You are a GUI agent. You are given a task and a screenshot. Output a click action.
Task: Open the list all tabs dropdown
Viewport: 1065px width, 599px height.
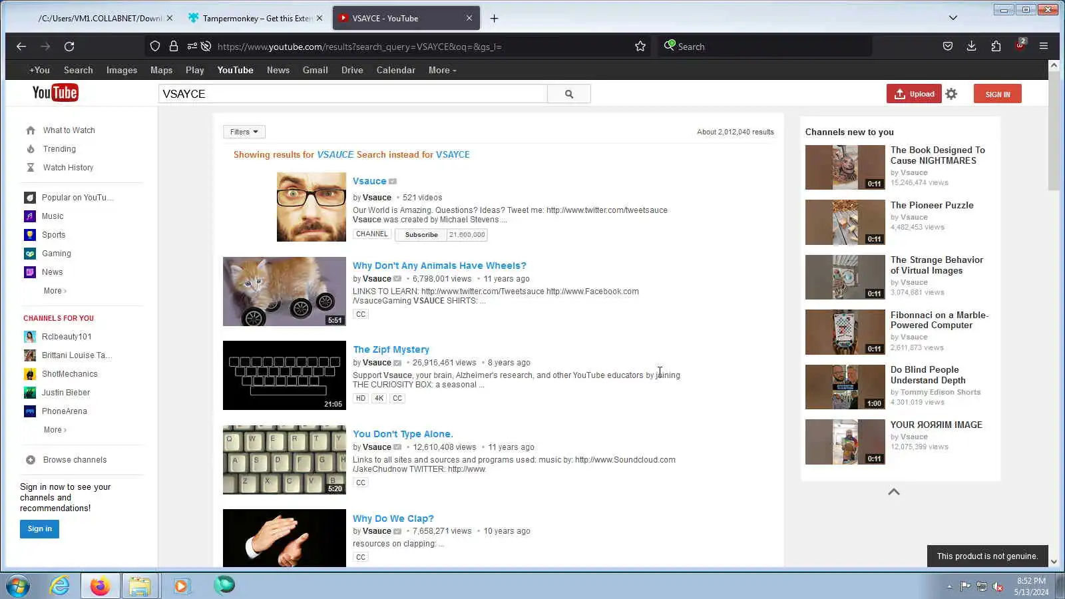coord(953,18)
